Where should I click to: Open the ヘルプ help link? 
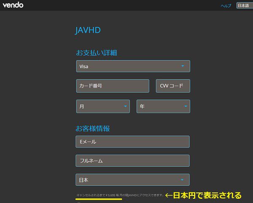[226, 6]
